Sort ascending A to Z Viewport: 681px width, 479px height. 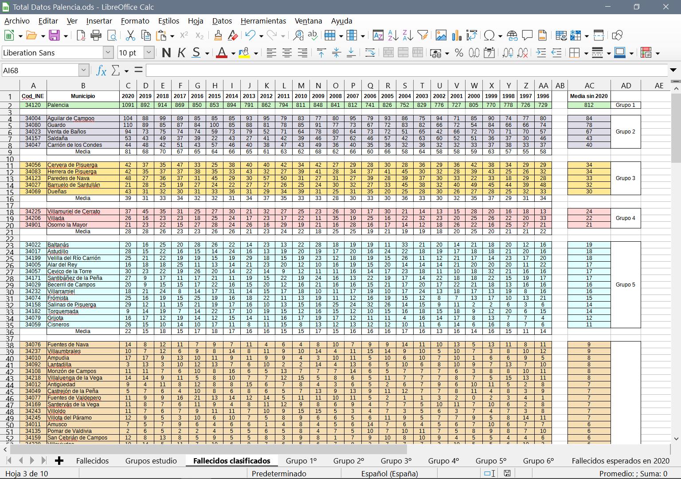coord(393,35)
